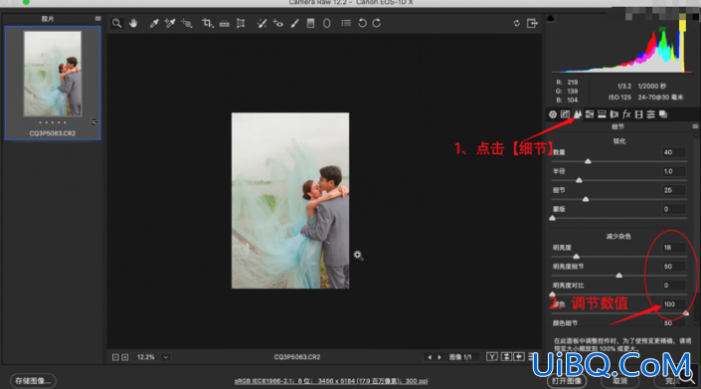Viewport: 701px width, 389px height.
Task: Select the Hand tool
Action: coord(133,23)
